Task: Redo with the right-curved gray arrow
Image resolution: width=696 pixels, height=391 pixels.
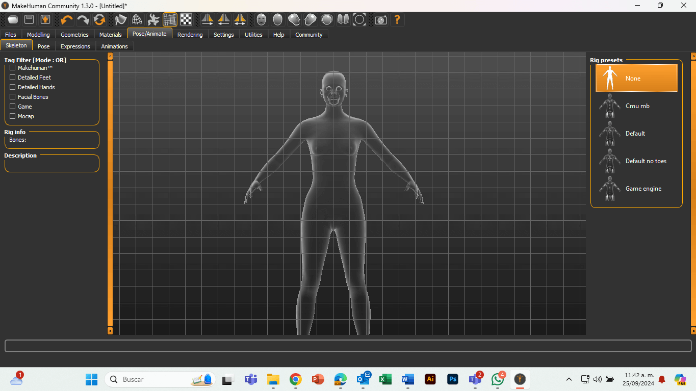Action: pyautogui.click(x=83, y=20)
